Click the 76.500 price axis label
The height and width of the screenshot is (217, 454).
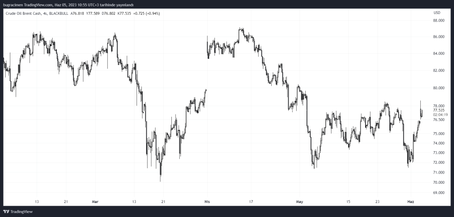[438, 120]
